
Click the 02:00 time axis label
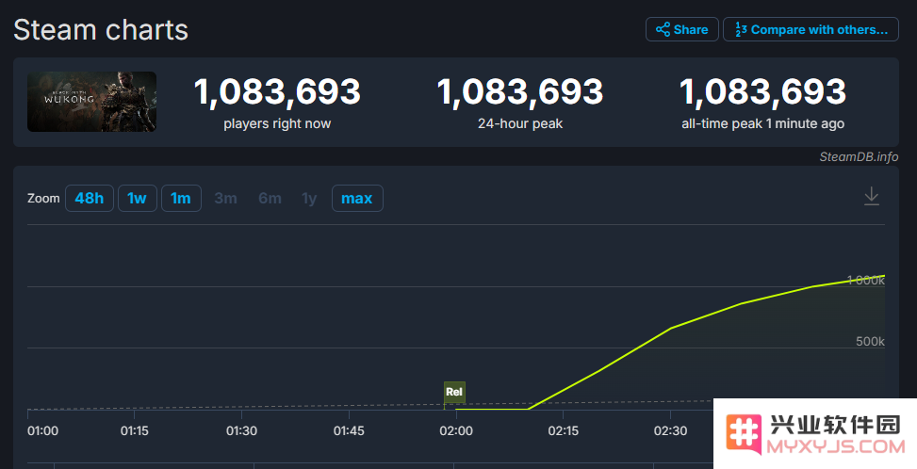coord(456,431)
